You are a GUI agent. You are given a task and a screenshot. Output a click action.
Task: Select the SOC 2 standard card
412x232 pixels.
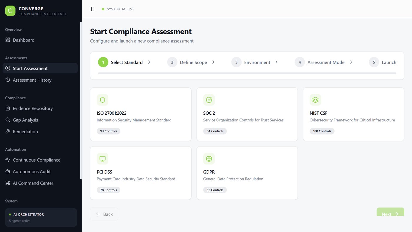[x=247, y=114]
